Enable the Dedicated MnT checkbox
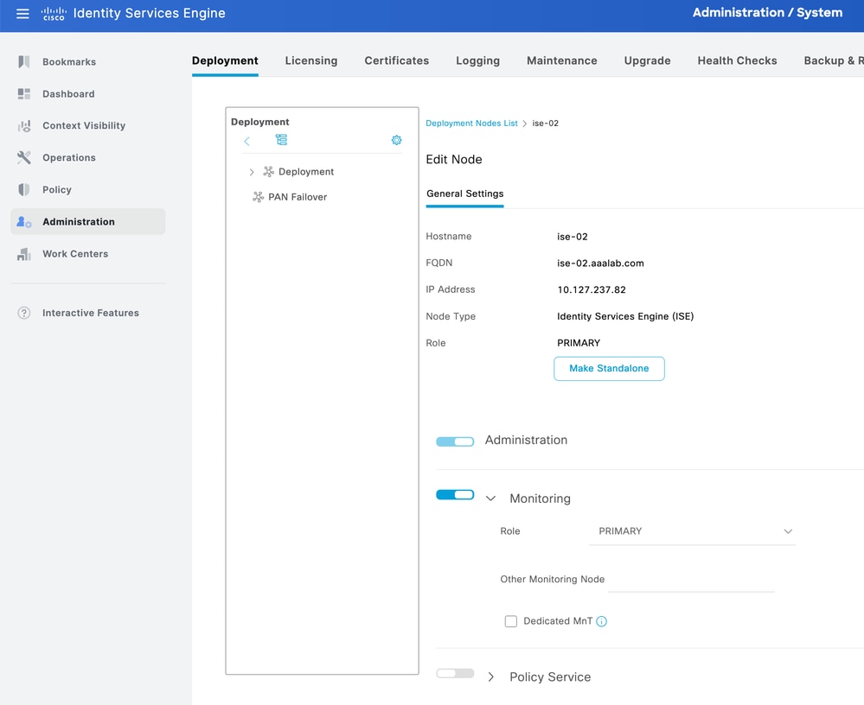 click(511, 621)
